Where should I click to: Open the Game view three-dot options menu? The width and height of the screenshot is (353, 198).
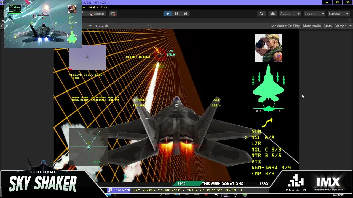pyautogui.click(x=349, y=20)
